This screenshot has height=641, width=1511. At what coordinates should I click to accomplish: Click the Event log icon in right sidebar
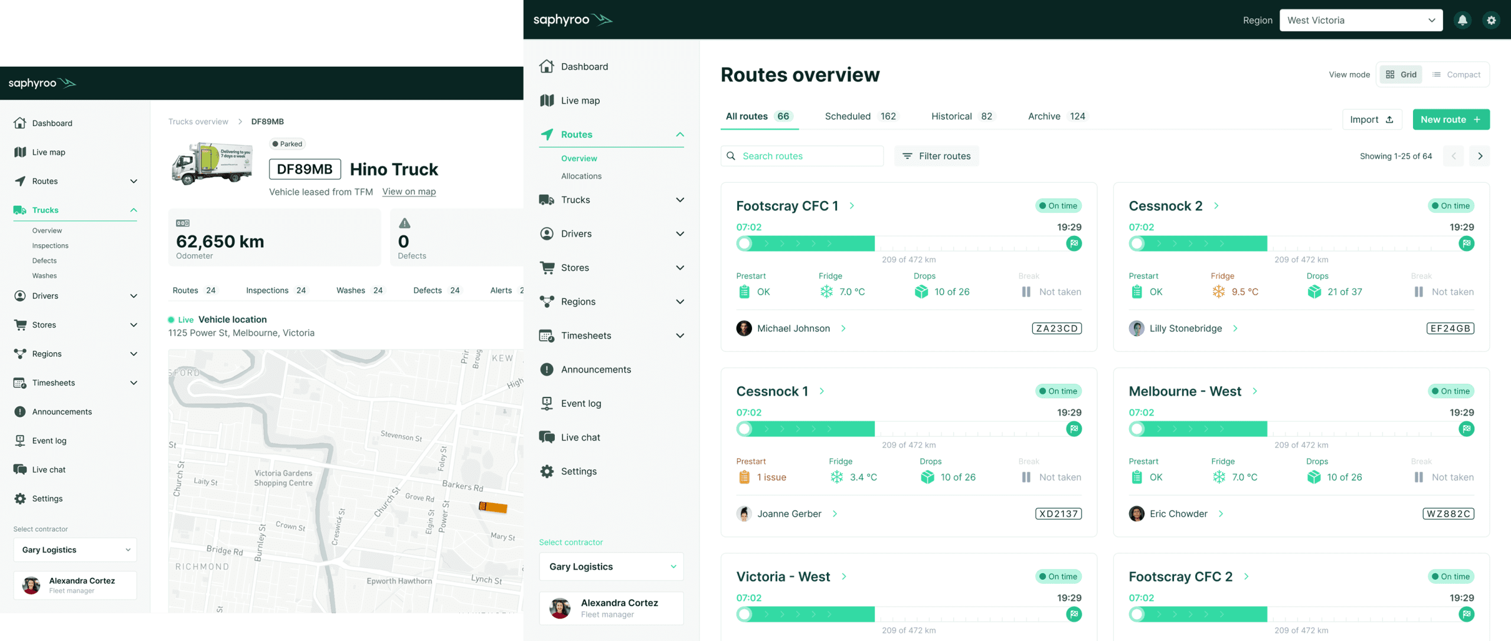(x=547, y=403)
